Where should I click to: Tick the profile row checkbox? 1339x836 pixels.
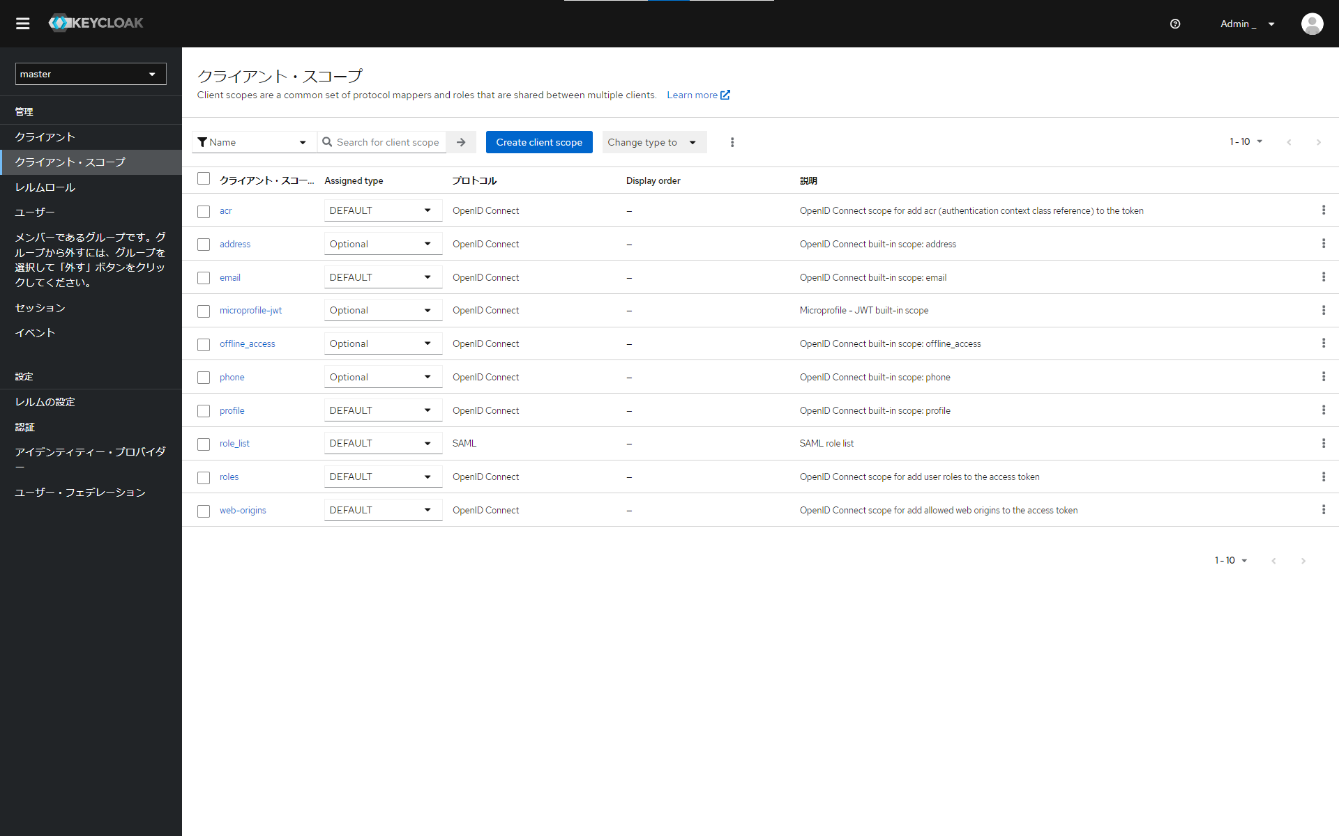coord(204,411)
